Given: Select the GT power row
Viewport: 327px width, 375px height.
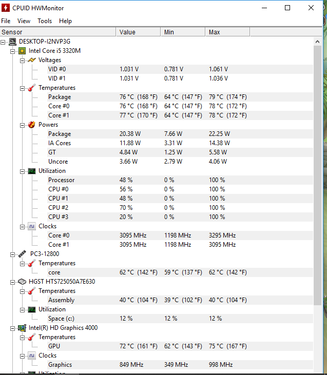Looking at the screenshot, I should 180,152.
